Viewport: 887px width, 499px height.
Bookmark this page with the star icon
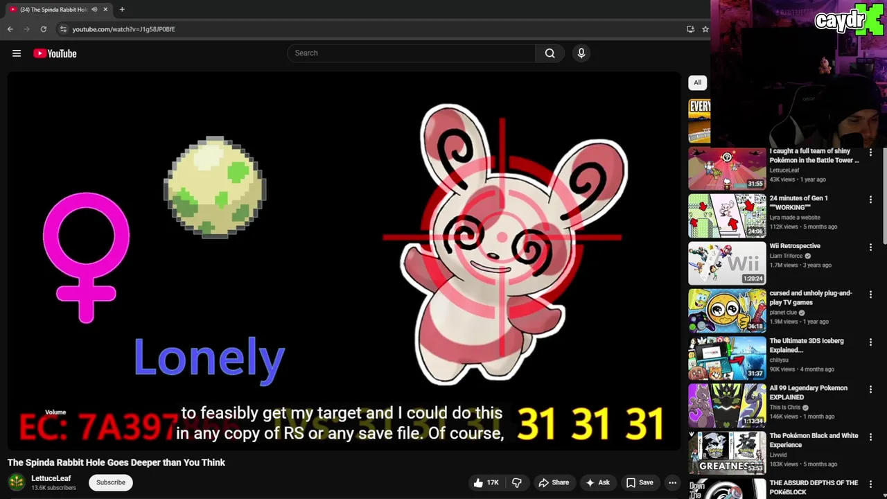click(x=705, y=29)
